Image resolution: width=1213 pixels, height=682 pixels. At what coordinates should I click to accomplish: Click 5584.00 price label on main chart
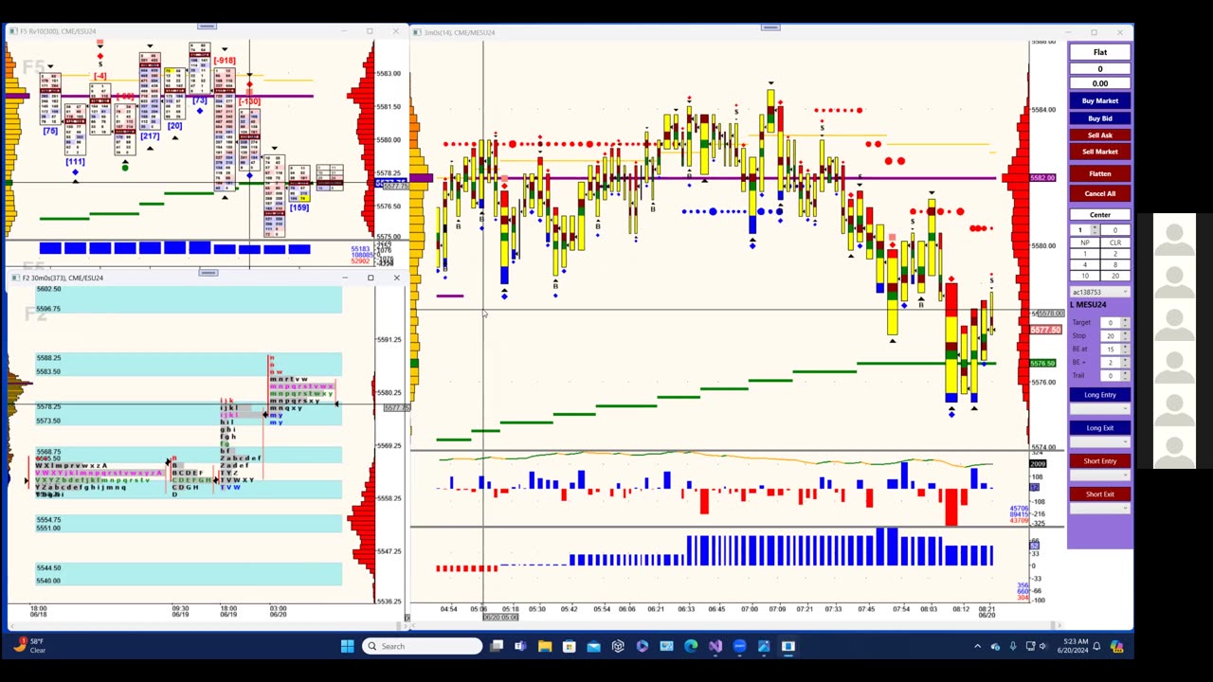[1043, 110]
